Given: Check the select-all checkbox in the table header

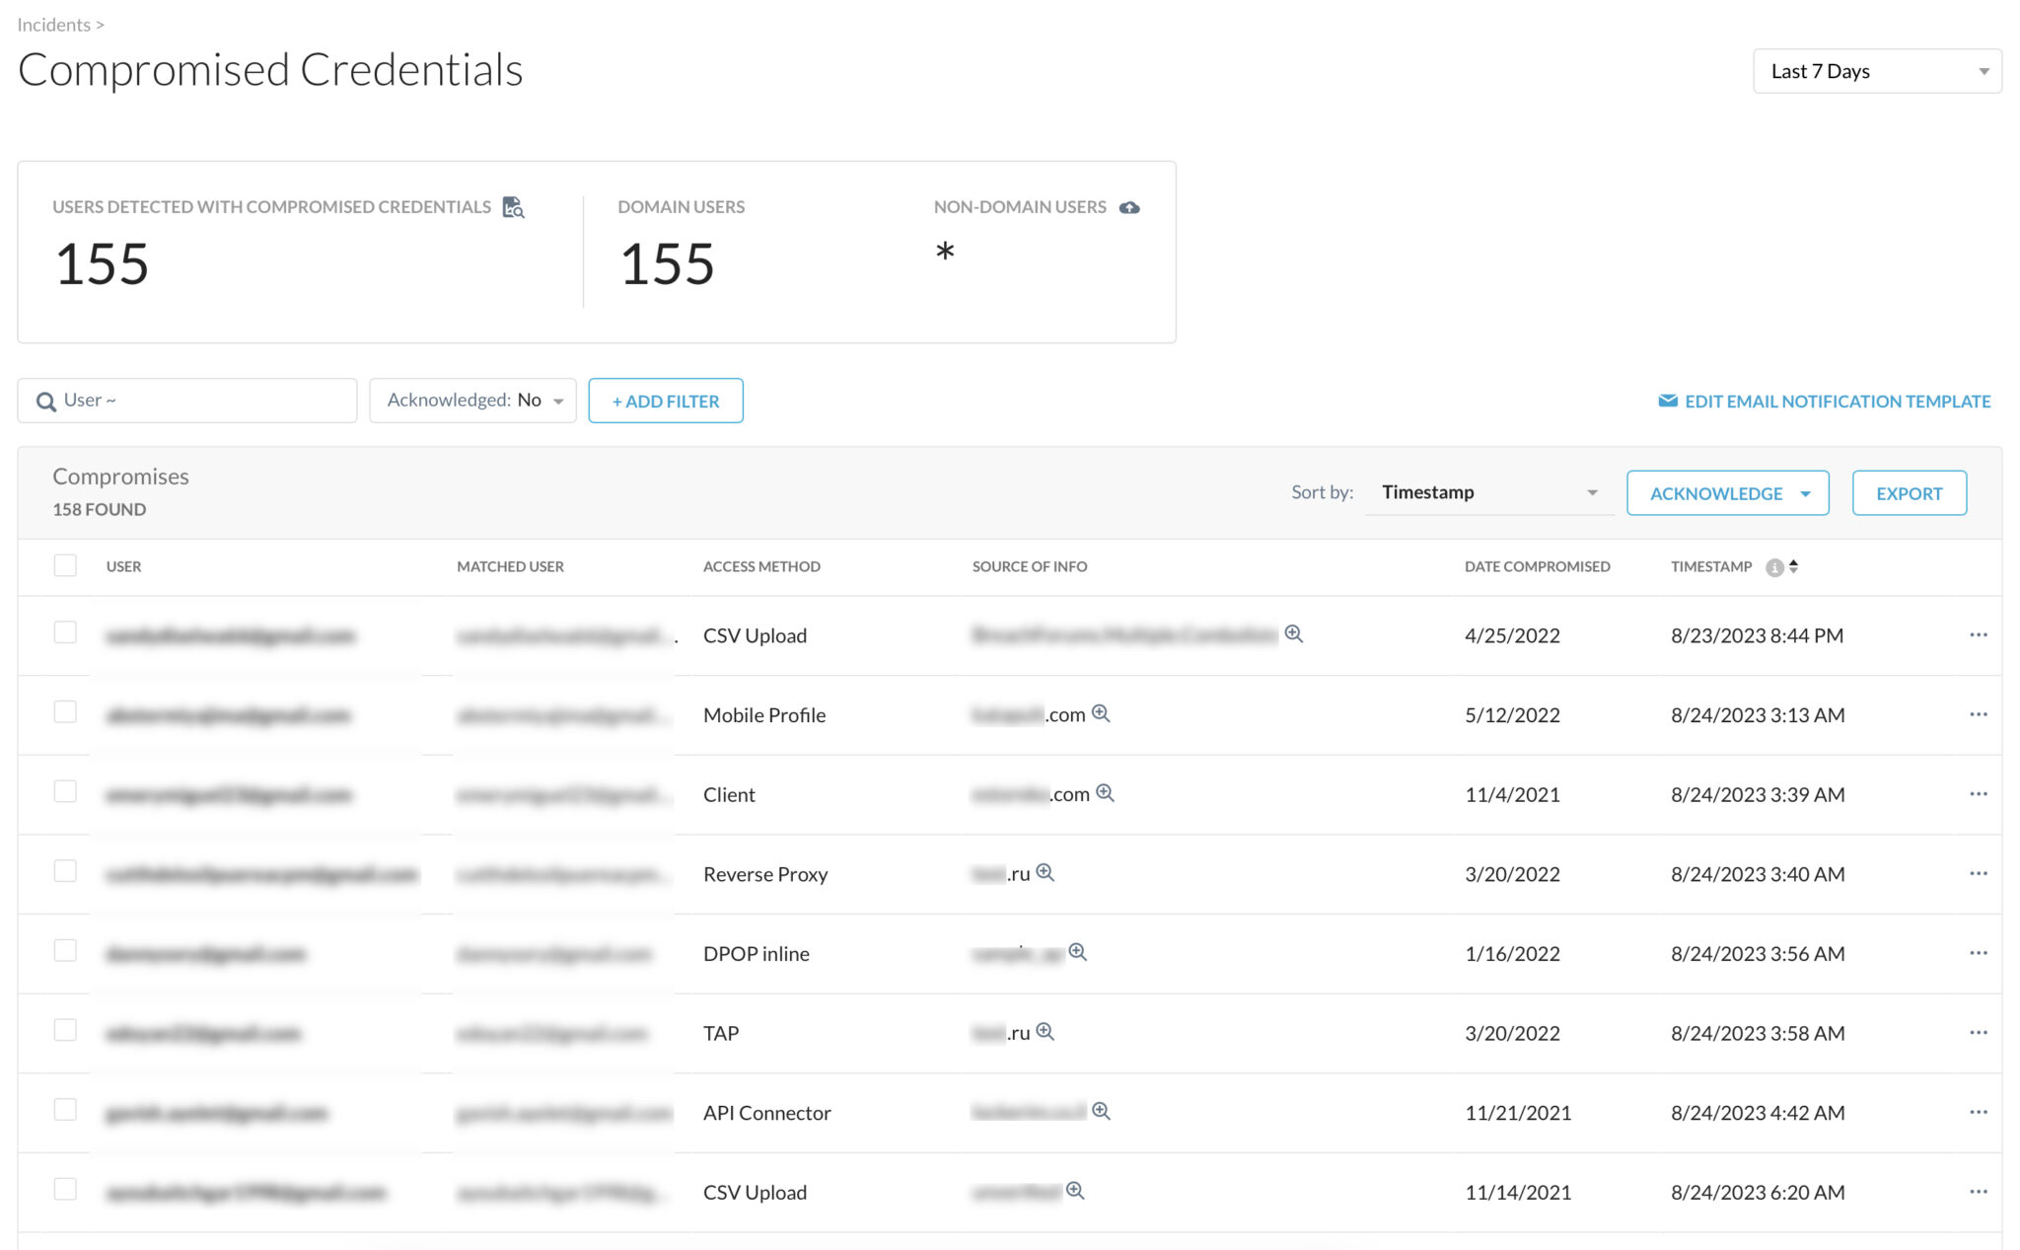Looking at the screenshot, I should (x=65, y=564).
